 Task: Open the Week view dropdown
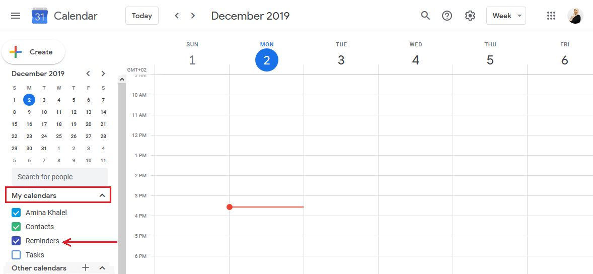coord(506,16)
